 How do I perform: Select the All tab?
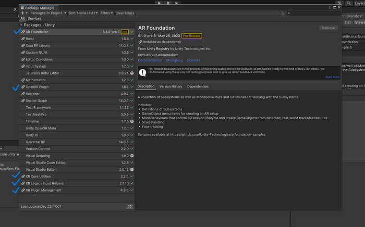pyautogui.click(x=22, y=18)
